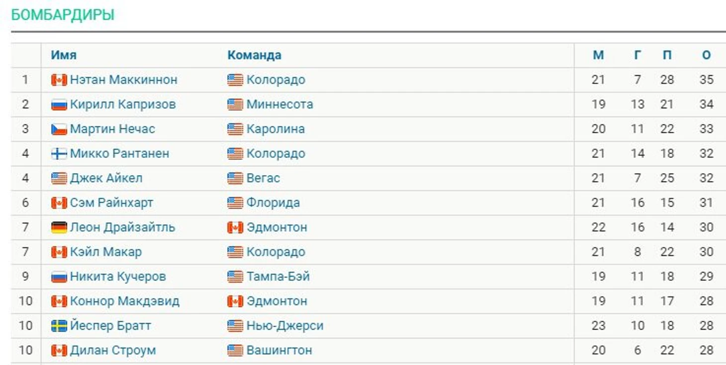726x365 pixels.
Task: Open player link Сэм Райнхарт
Action: [111, 203]
